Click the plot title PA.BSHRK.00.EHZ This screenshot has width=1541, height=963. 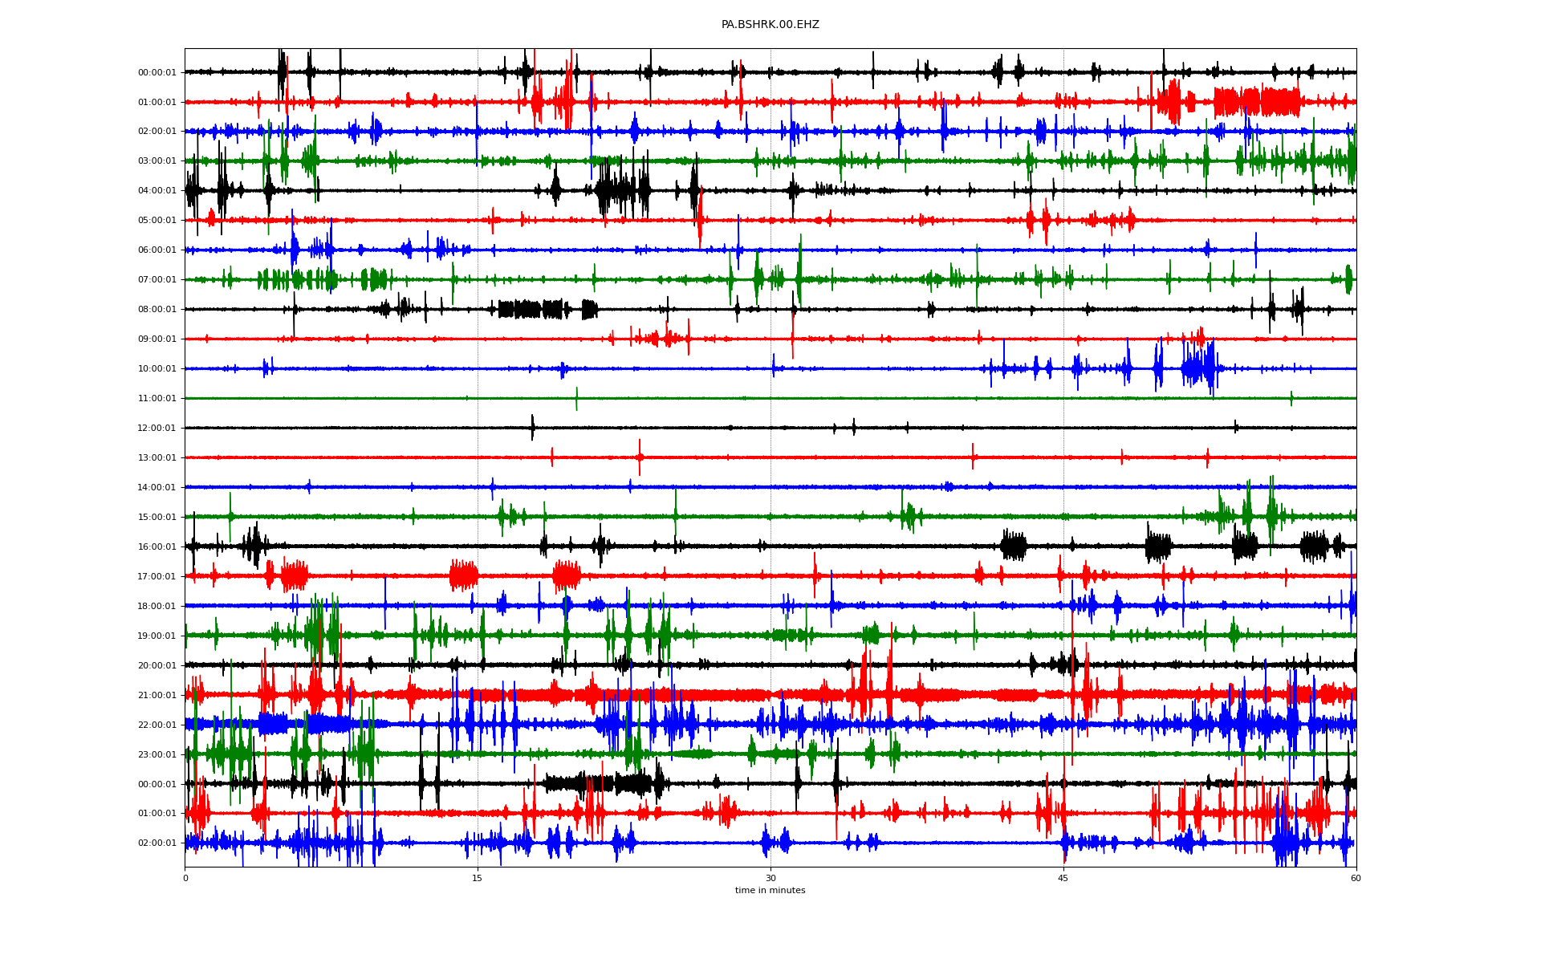point(770,25)
